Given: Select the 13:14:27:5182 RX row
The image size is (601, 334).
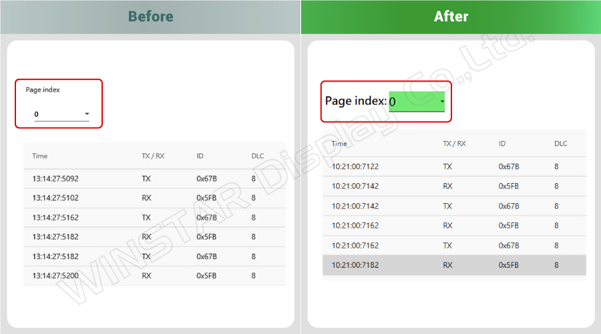Looking at the screenshot, I should [x=154, y=236].
